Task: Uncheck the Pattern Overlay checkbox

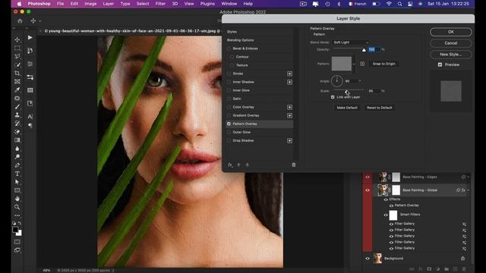Action: pos(229,124)
